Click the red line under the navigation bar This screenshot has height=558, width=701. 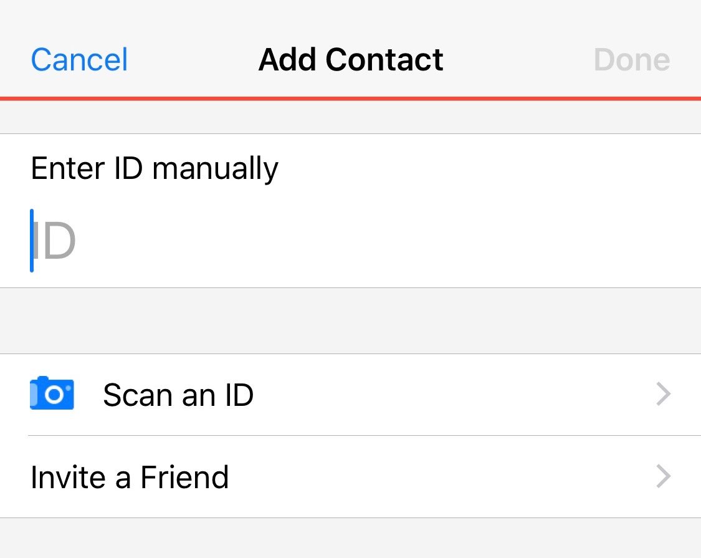(x=350, y=99)
